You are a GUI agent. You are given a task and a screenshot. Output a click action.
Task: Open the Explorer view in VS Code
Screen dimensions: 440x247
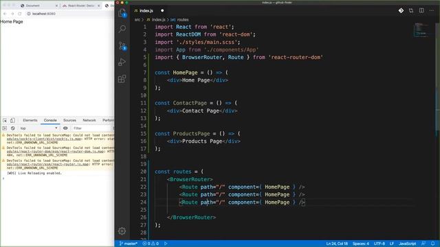click(122, 12)
